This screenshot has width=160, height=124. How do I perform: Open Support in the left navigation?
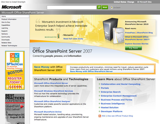click(x=4, y=31)
